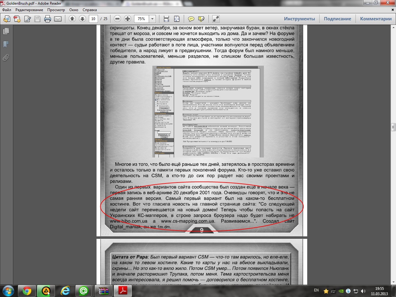396x297 pixels.
Task: Click the edit/sign document icon
Action: click(28, 19)
